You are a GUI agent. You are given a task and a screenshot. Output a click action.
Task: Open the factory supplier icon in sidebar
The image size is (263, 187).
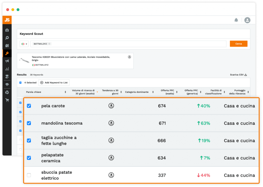pos(7,46)
